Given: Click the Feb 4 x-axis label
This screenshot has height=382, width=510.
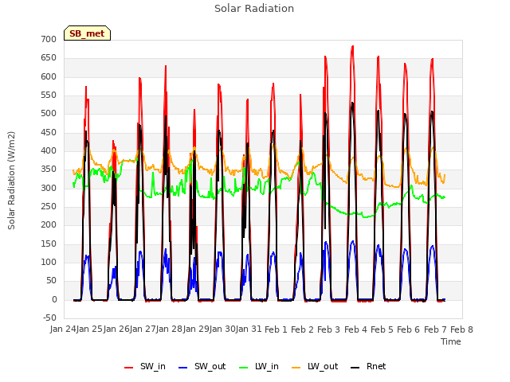Looking at the screenshot, I should coord(355,329).
